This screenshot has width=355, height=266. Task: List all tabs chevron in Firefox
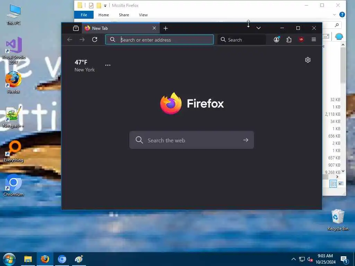[259, 28]
